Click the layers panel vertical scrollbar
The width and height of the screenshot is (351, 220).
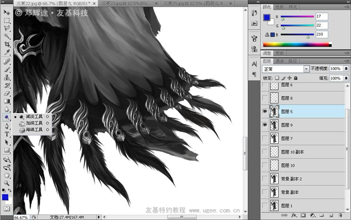(x=347, y=148)
